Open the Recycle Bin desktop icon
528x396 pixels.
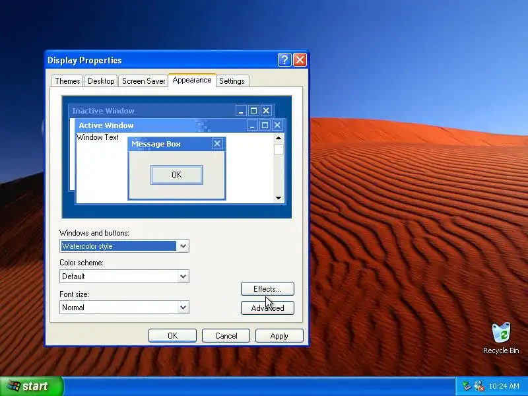[x=501, y=338]
